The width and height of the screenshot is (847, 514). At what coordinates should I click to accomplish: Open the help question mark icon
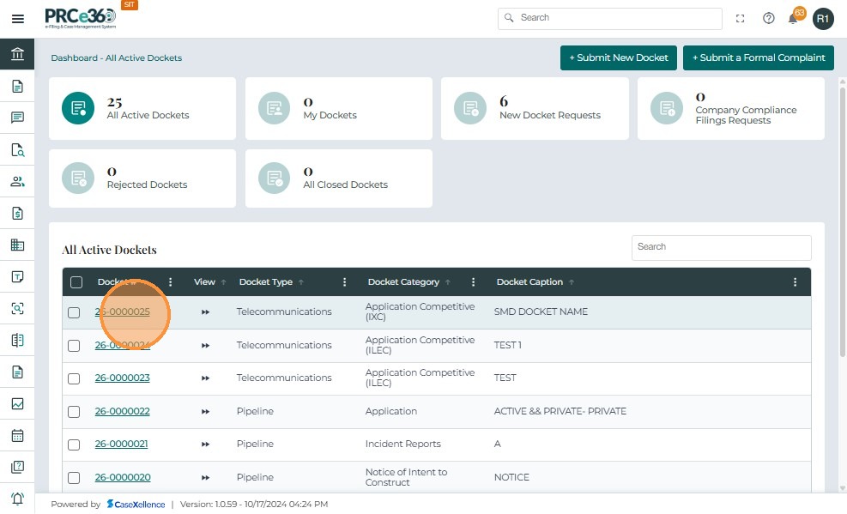[x=768, y=18]
